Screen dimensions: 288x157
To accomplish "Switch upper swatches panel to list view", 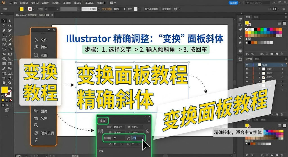I will pos(279,23).
